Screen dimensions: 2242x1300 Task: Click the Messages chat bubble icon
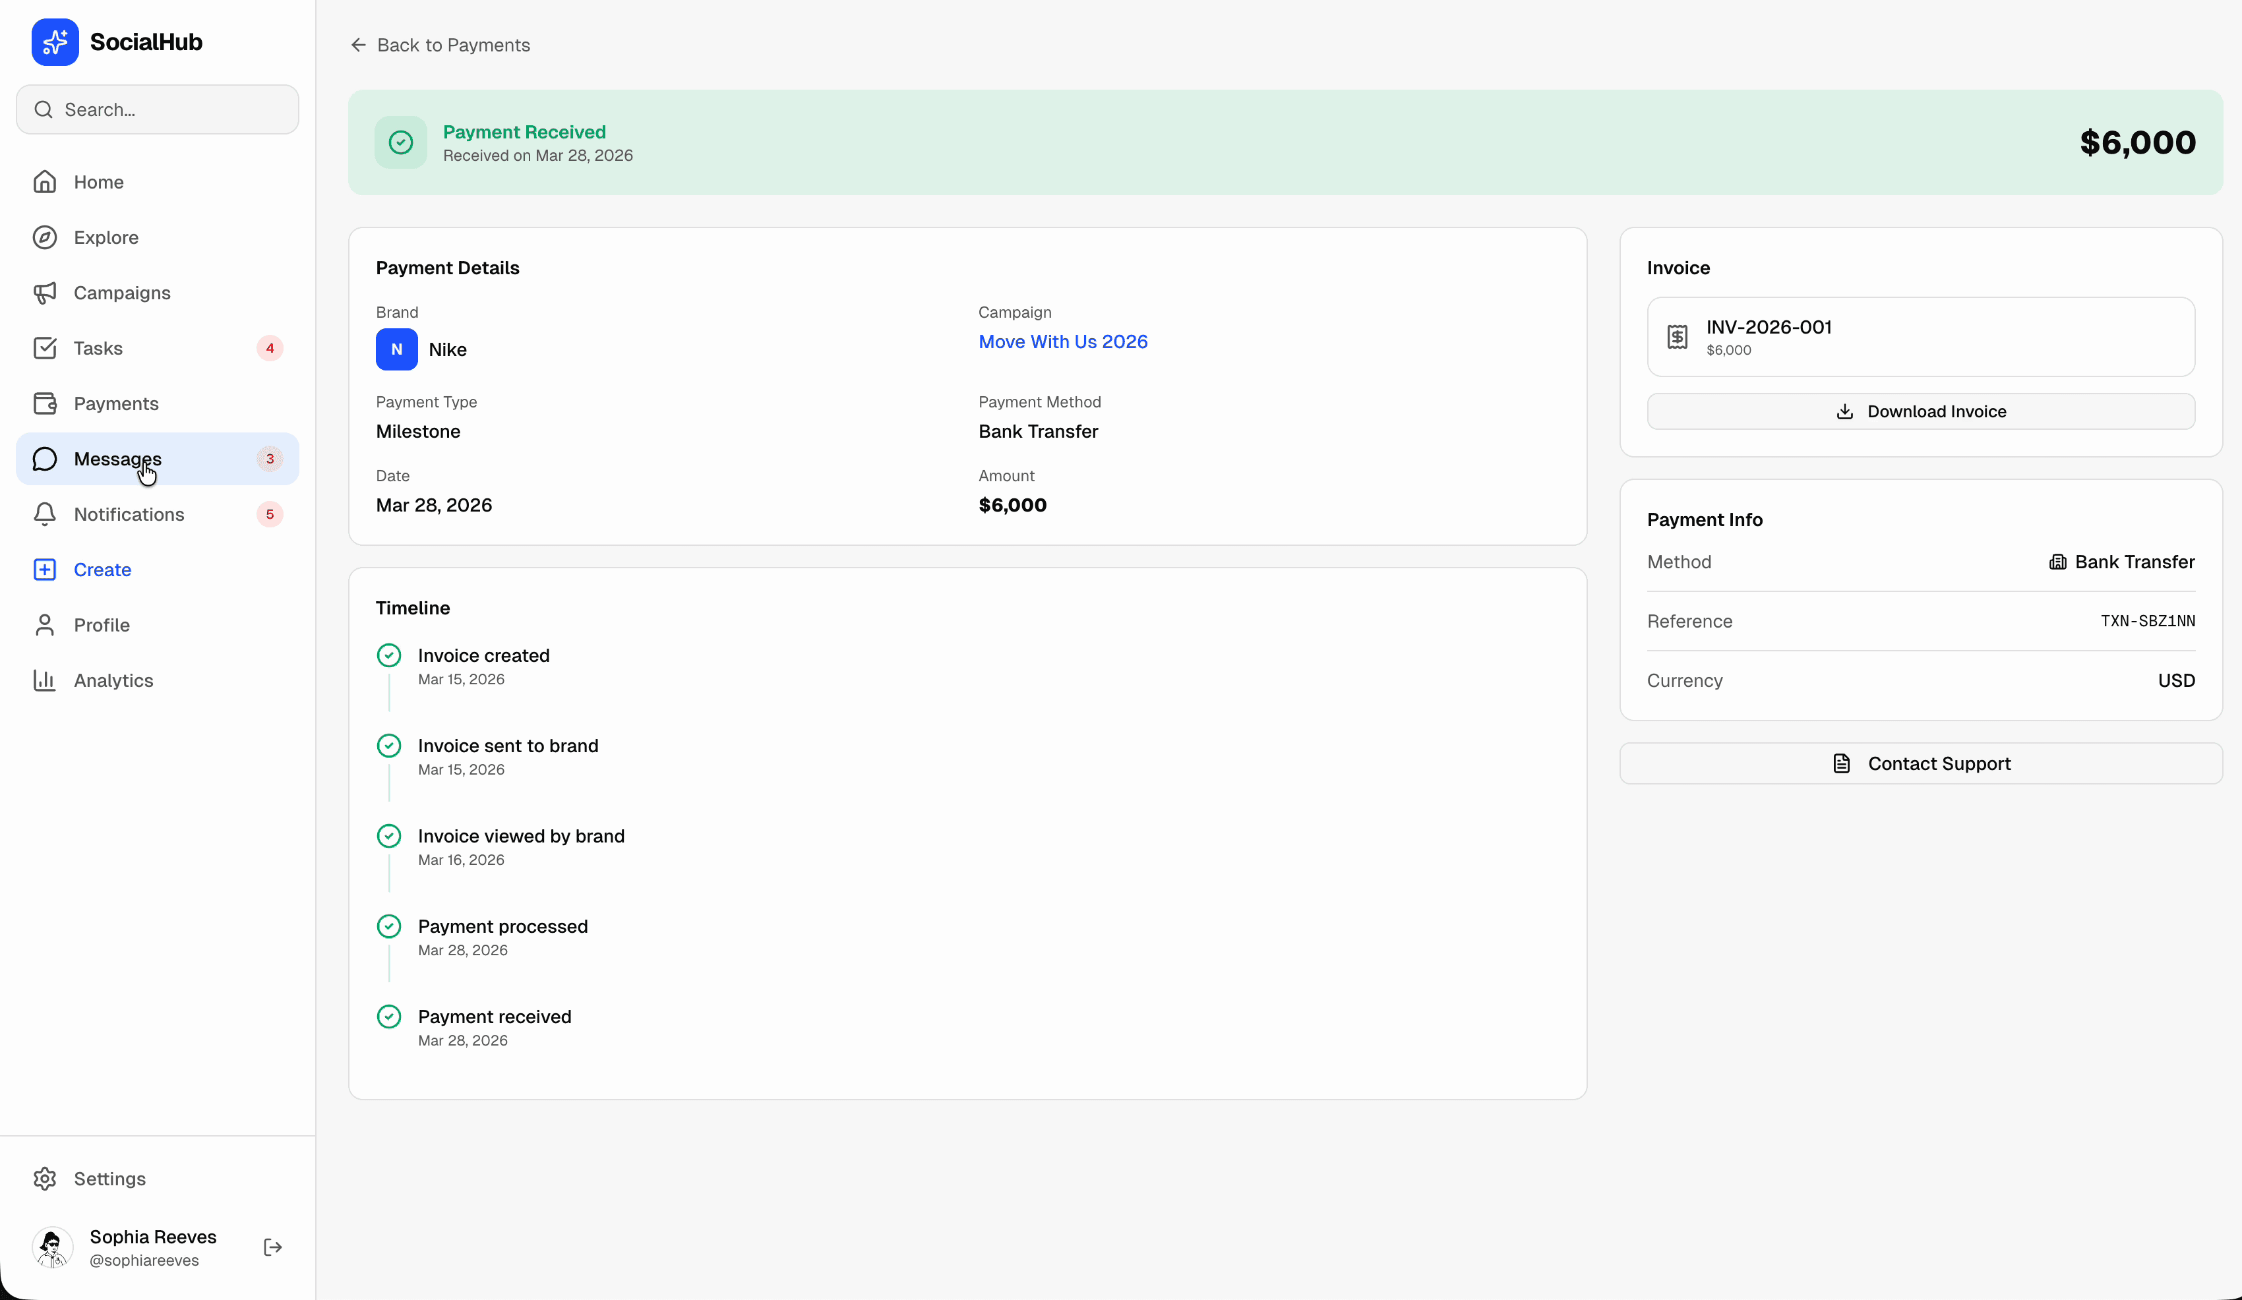[x=45, y=459]
